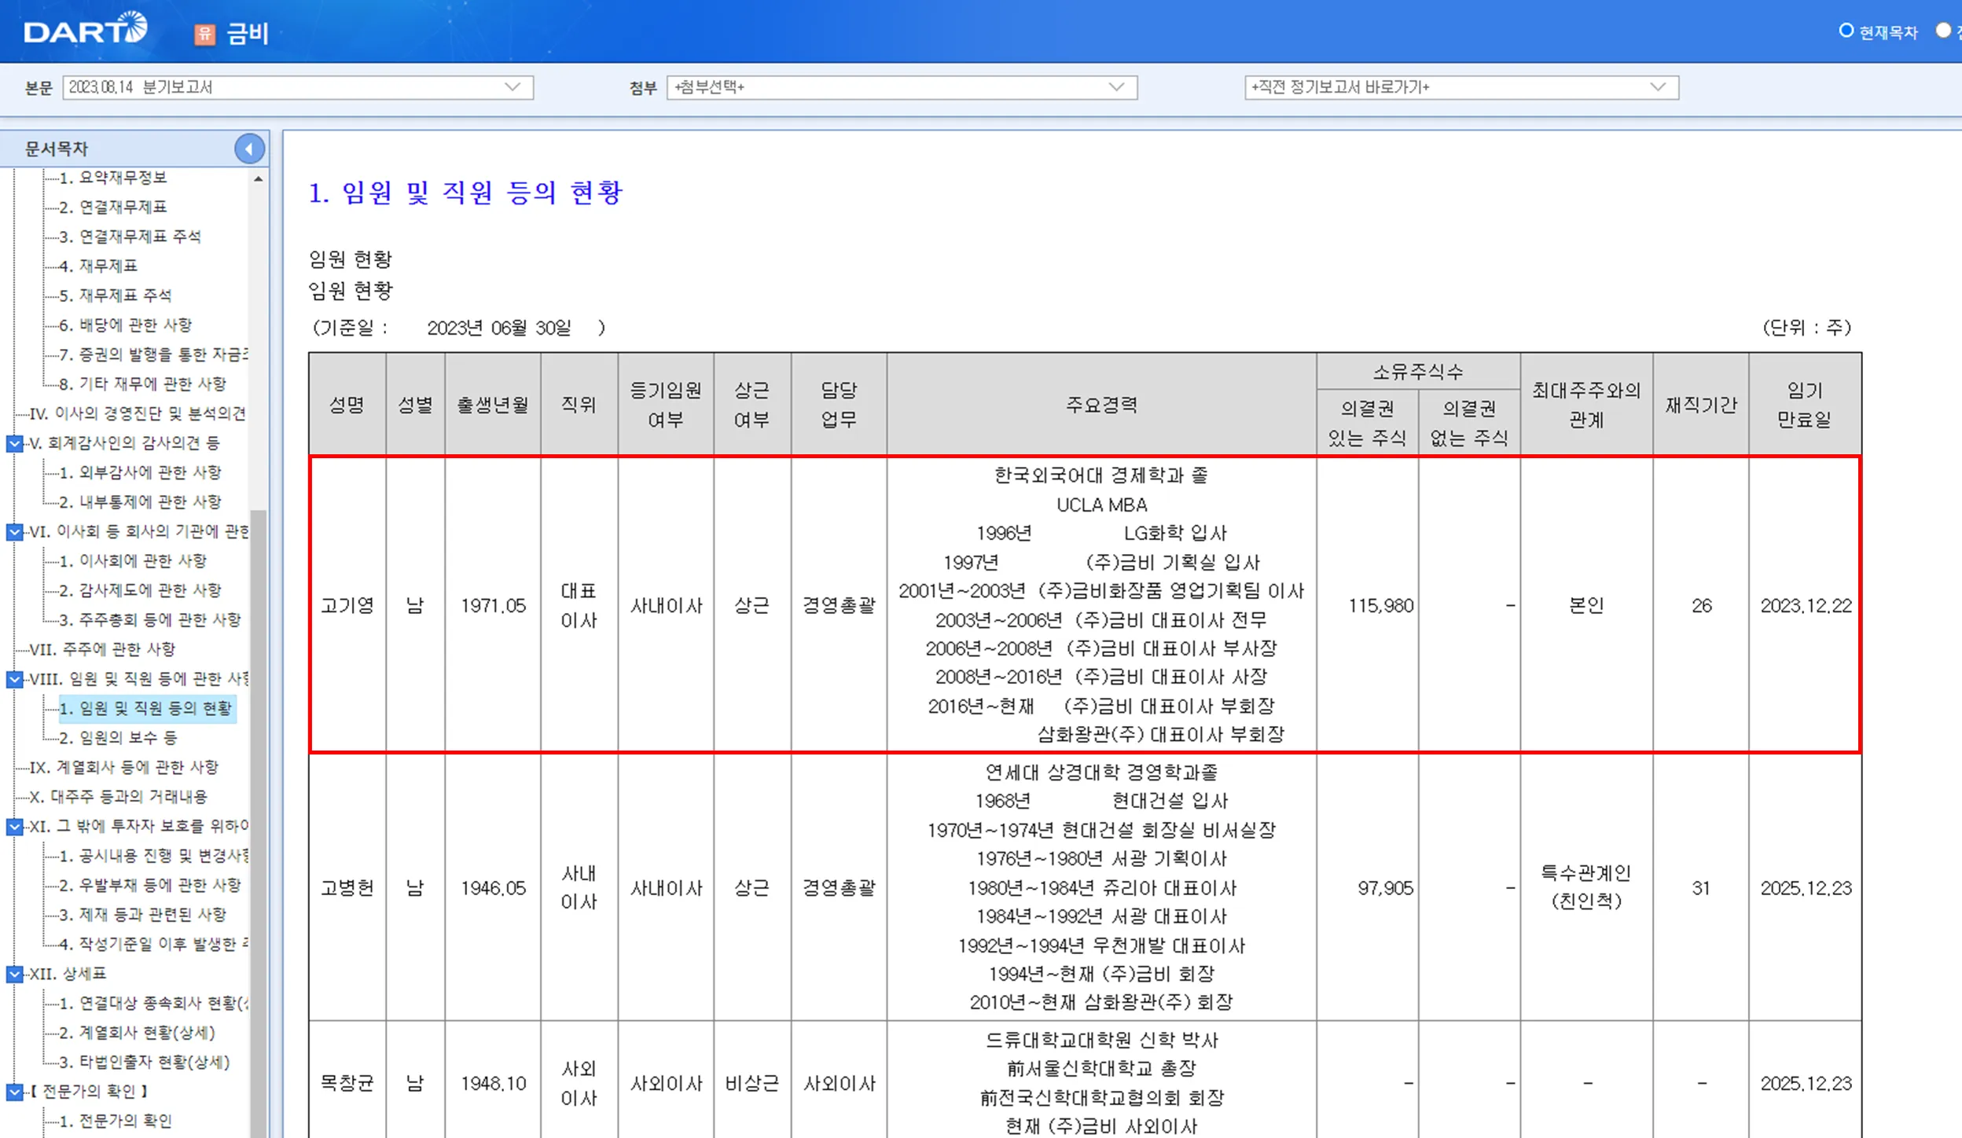Open 2. 계열회사 현황(상세)

[138, 1033]
